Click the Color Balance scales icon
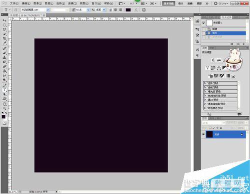The width and height of the screenshot is (250, 194). click(x=219, y=68)
